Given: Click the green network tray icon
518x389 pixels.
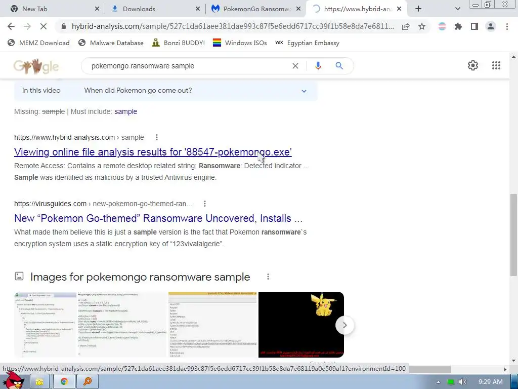Looking at the screenshot, I should pyautogui.click(x=451, y=382).
